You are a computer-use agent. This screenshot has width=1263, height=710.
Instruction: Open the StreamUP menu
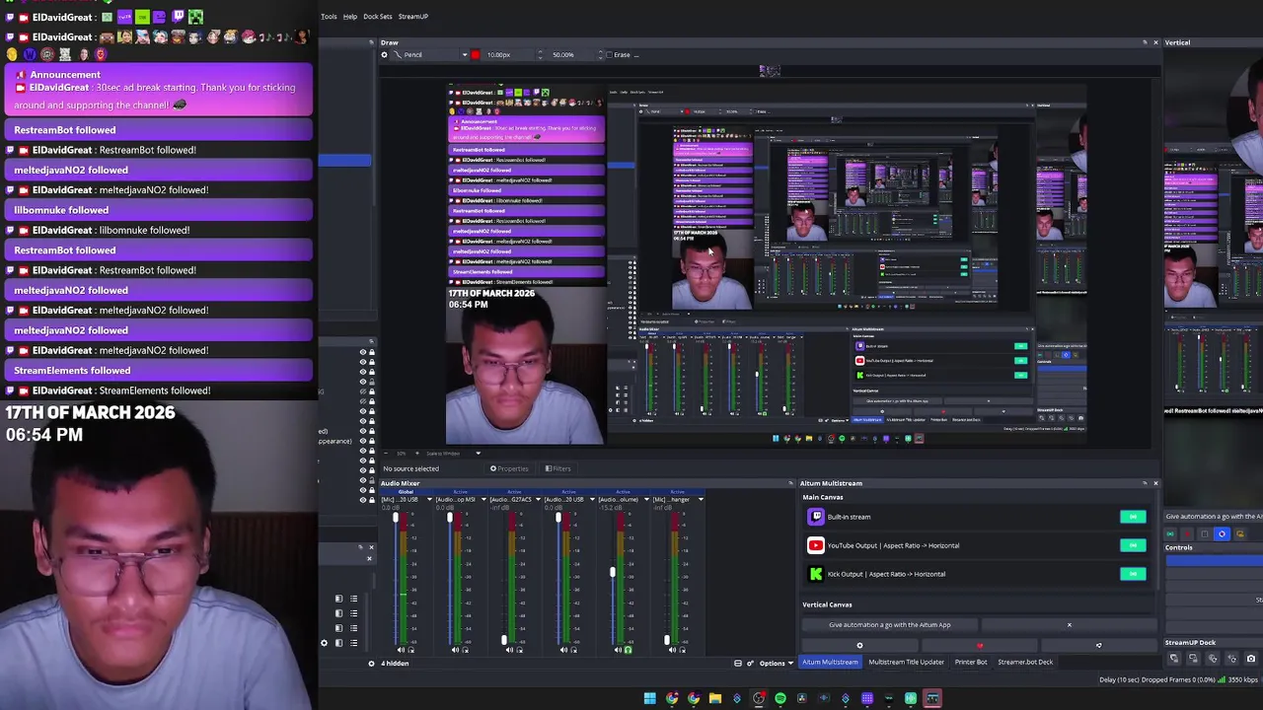413,16
